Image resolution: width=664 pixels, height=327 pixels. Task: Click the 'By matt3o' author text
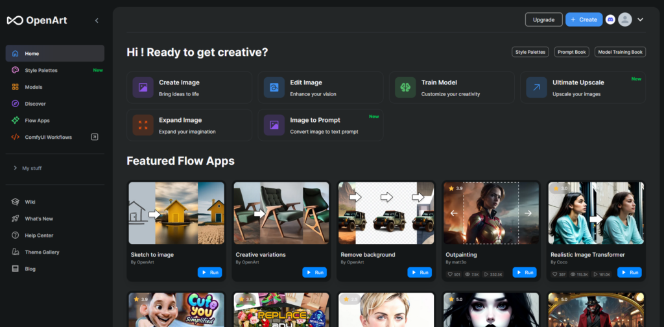[456, 262]
